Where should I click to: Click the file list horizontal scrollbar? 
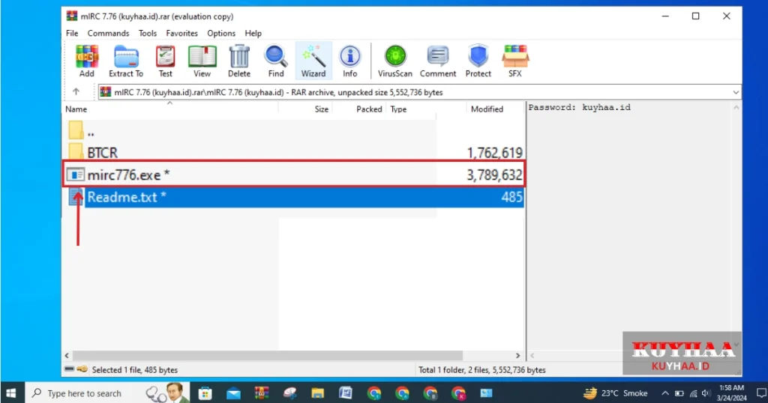(x=268, y=356)
